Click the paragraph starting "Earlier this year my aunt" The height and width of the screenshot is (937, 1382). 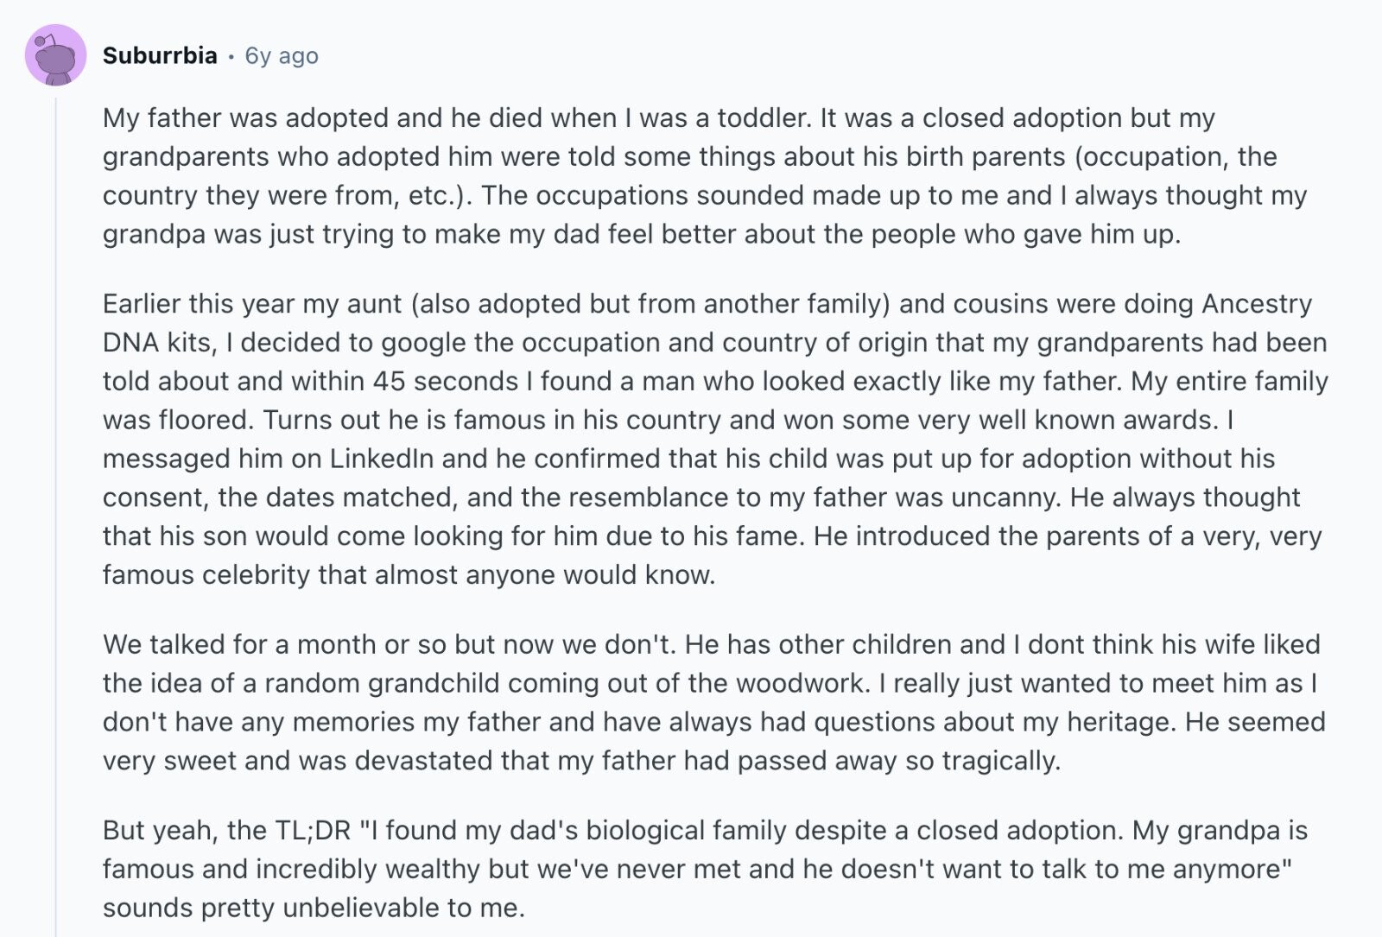coord(715,439)
